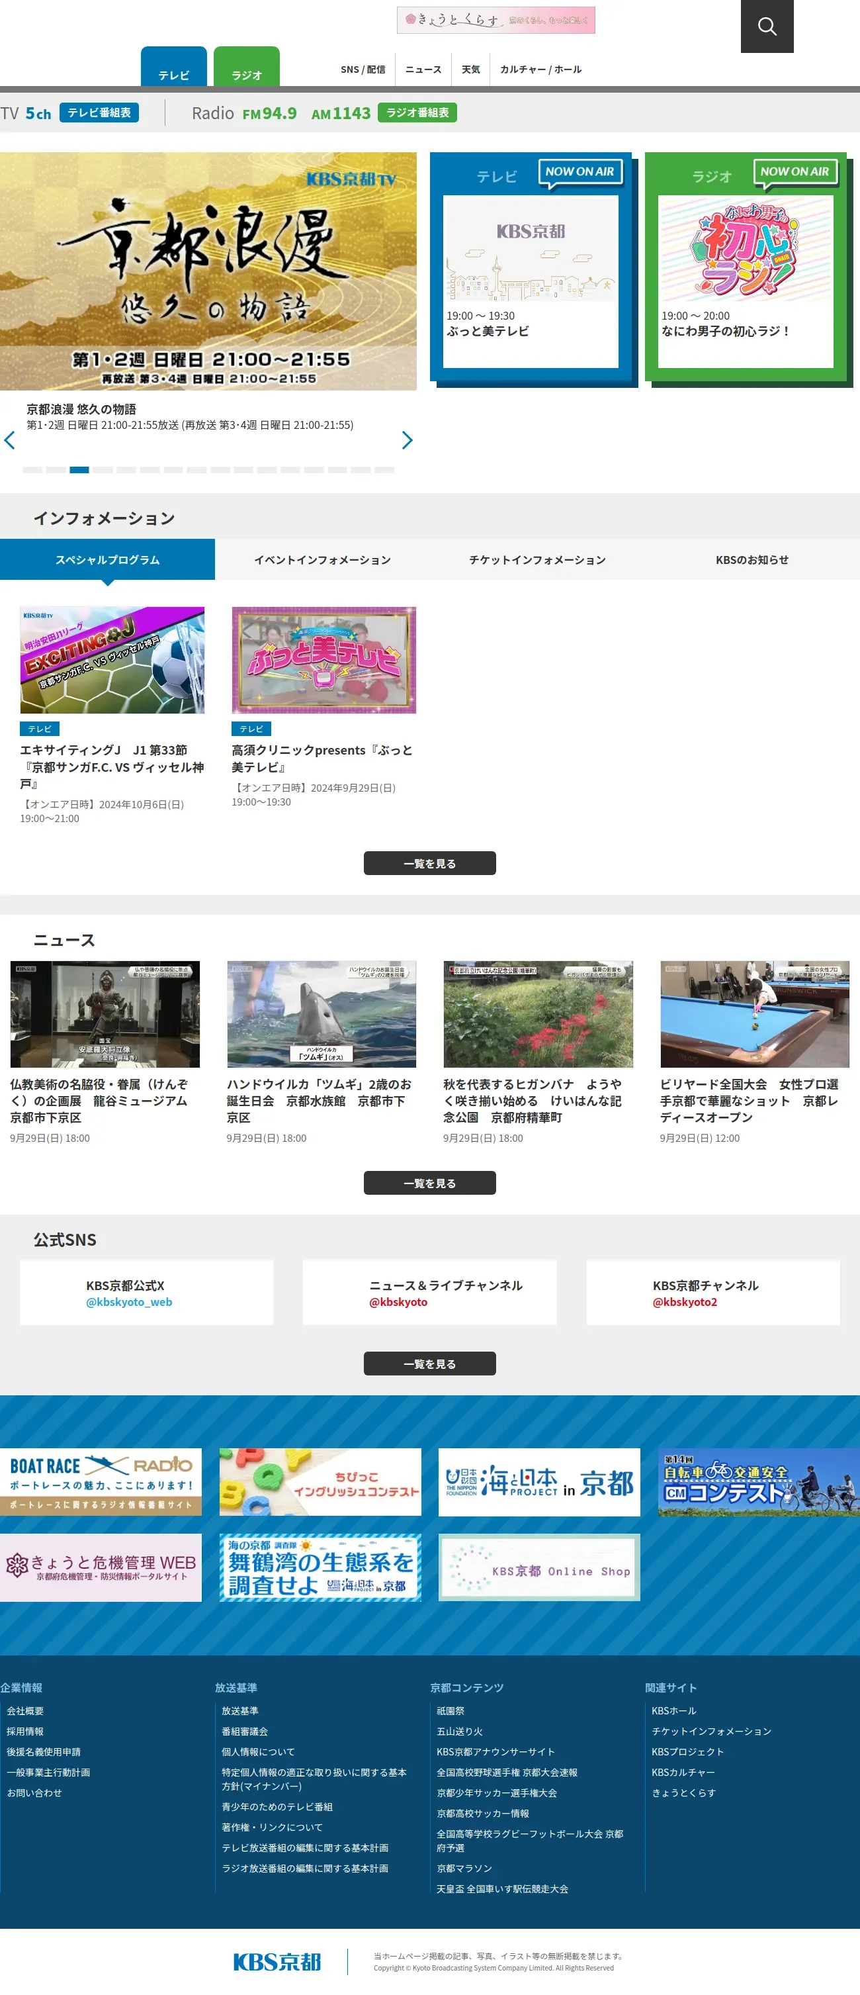Open KBSホール footer link
The width and height of the screenshot is (860, 1995).
coord(674,1711)
